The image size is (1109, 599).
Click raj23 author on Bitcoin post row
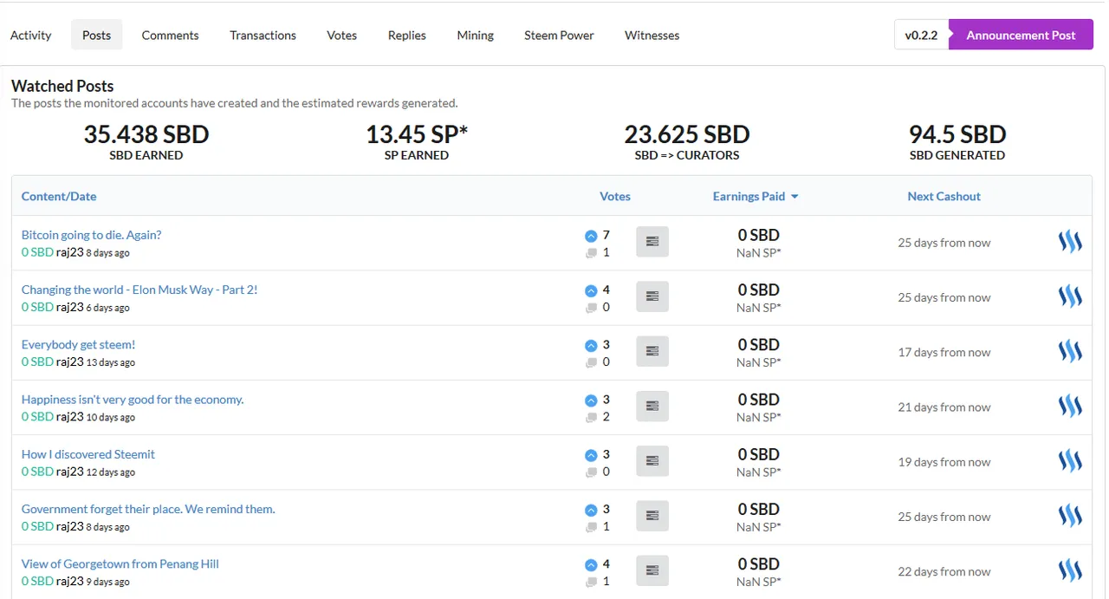coord(70,252)
